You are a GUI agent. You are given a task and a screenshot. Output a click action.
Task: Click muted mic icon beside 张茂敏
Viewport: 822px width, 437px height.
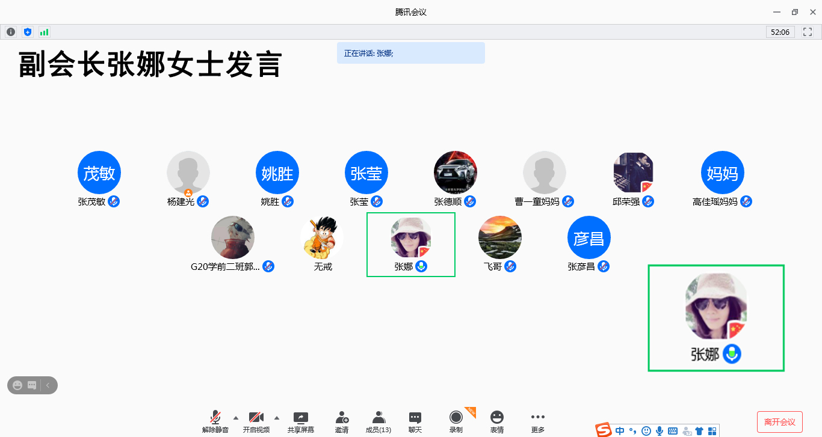point(114,201)
